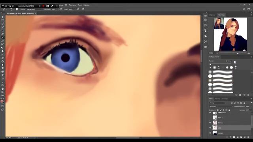The width and height of the screenshot is (253, 142).
Task: Open recorder settings gear icon
Action: 6,6
